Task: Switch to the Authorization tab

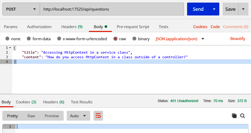Action: (x=39, y=27)
